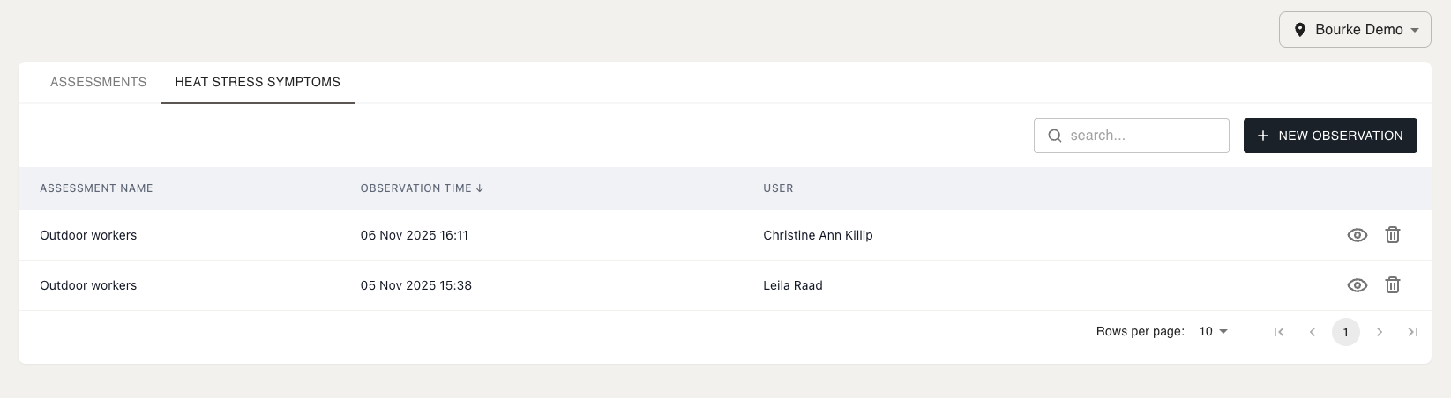
Task: Go to next page arrow
Action: click(1380, 332)
